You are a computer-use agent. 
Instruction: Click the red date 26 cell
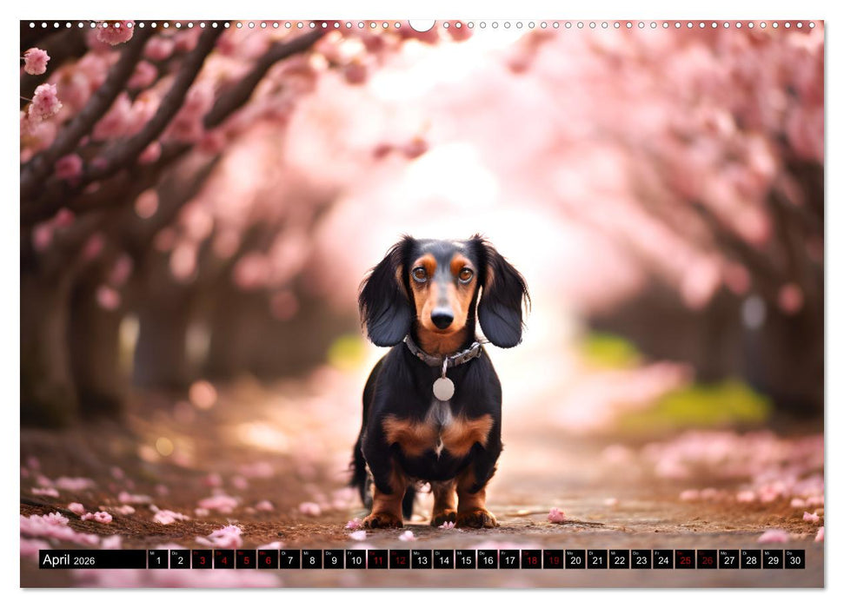pos(707,559)
